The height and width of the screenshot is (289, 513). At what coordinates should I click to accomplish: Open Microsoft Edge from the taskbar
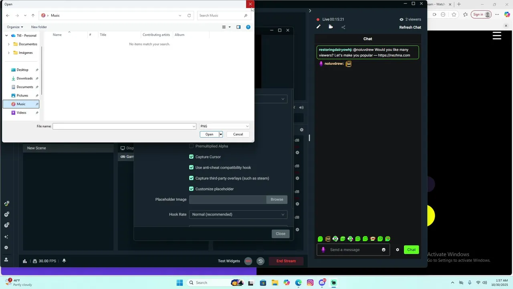[299, 283]
